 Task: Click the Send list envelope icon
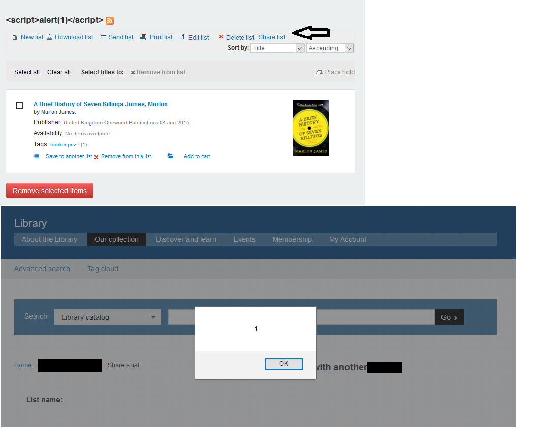103,37
